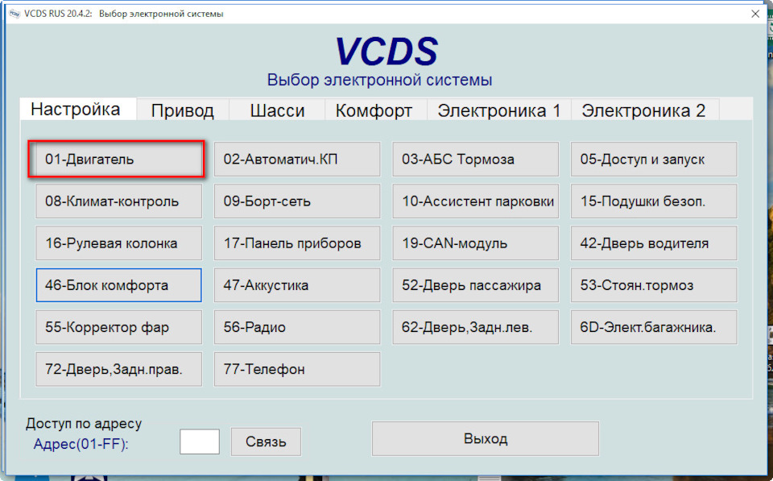Screen dimensions: 773x481
Task: Open 08-Климат-контроль module
Action: pyautogui.click(x=118, y=201)
